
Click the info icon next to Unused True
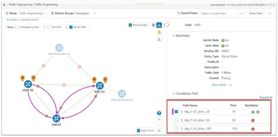(229, 78)
